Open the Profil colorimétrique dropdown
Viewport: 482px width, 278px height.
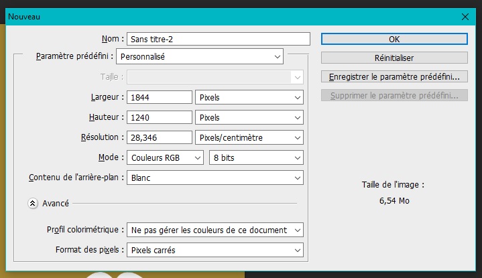coord(215,230)
